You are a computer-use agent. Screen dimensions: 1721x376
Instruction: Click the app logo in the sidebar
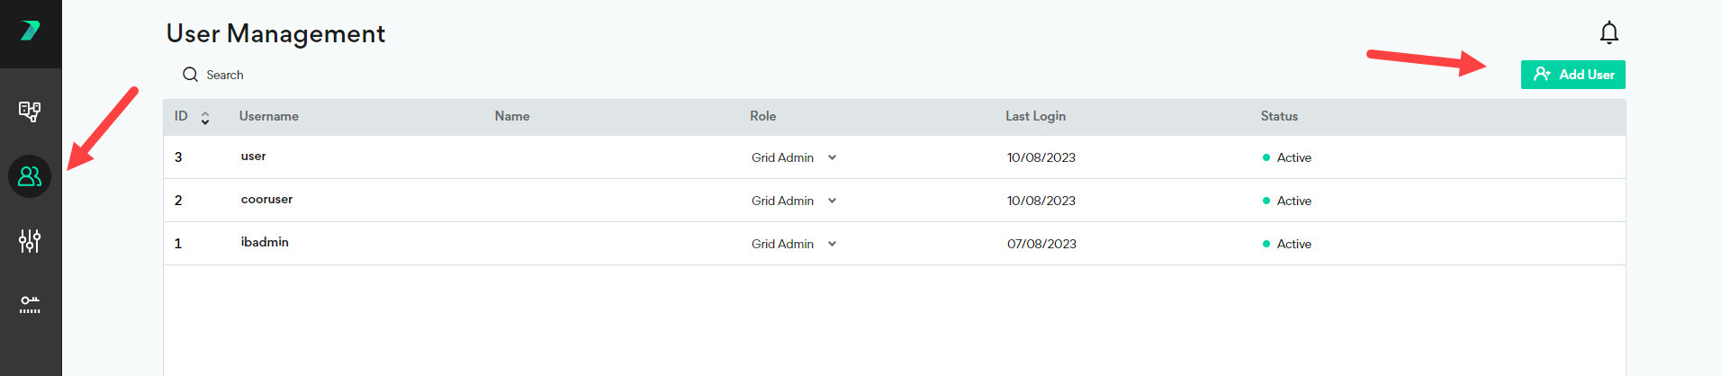pyautogui.click(x=30, y=31)
